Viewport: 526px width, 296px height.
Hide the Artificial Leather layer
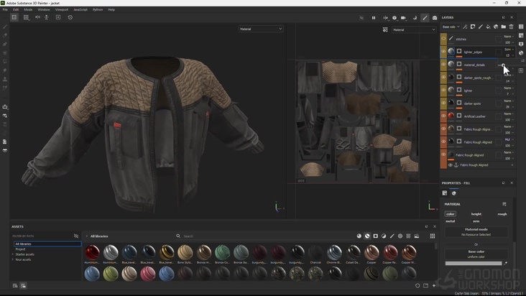pyautogui.click(x=443, y=116)
